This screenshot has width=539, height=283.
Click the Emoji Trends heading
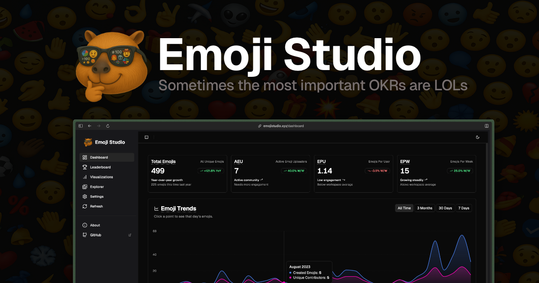click(x=178, y=208)
